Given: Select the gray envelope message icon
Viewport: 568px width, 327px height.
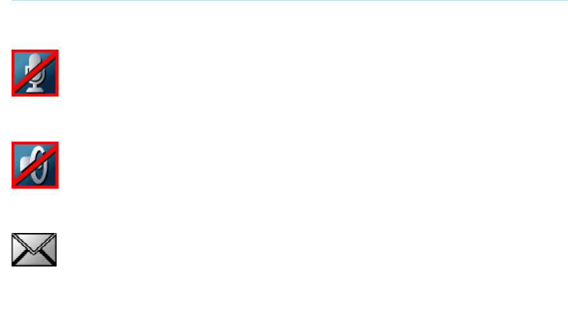Looking at the screenshot, I should [x=34, y=250].
